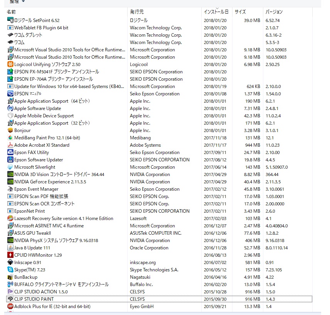Click the Epson Event Manager icon
The height and width of the screenshot is (315, 330).
(x=10, y=189)
